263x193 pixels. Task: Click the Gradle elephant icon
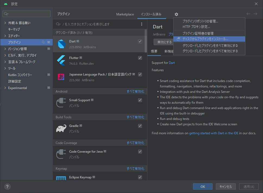[x=61, y=129]
